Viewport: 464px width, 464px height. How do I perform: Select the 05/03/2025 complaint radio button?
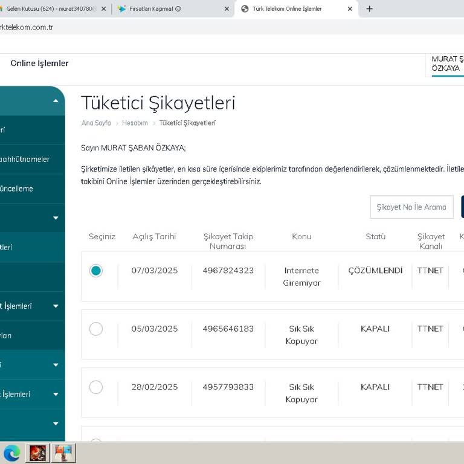click(x=96, y=329)
